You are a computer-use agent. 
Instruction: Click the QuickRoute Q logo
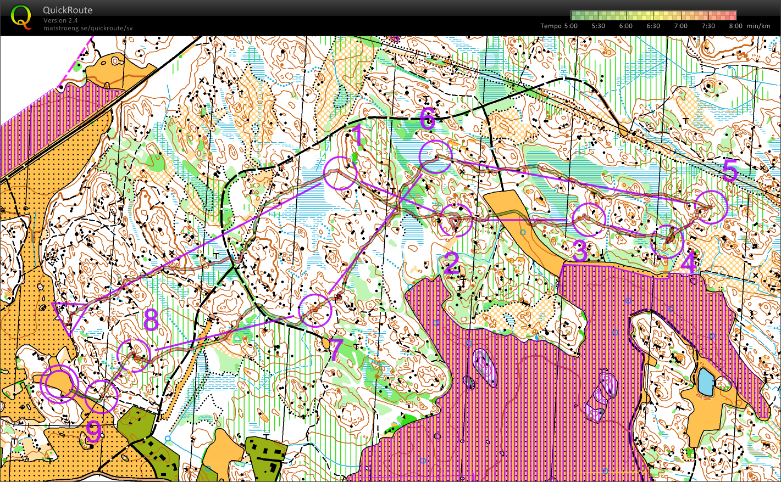tap(21, 16)
